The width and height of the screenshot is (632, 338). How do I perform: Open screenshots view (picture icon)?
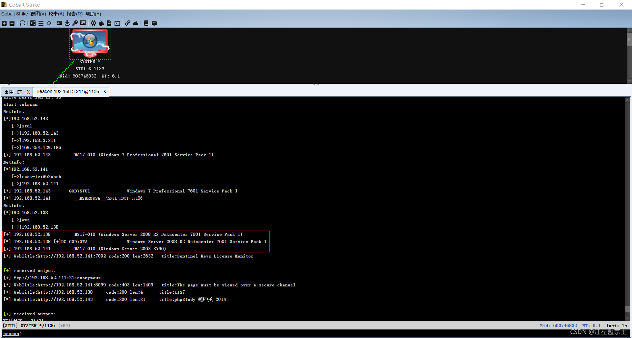pyautogui.click(x=83, y=23)
